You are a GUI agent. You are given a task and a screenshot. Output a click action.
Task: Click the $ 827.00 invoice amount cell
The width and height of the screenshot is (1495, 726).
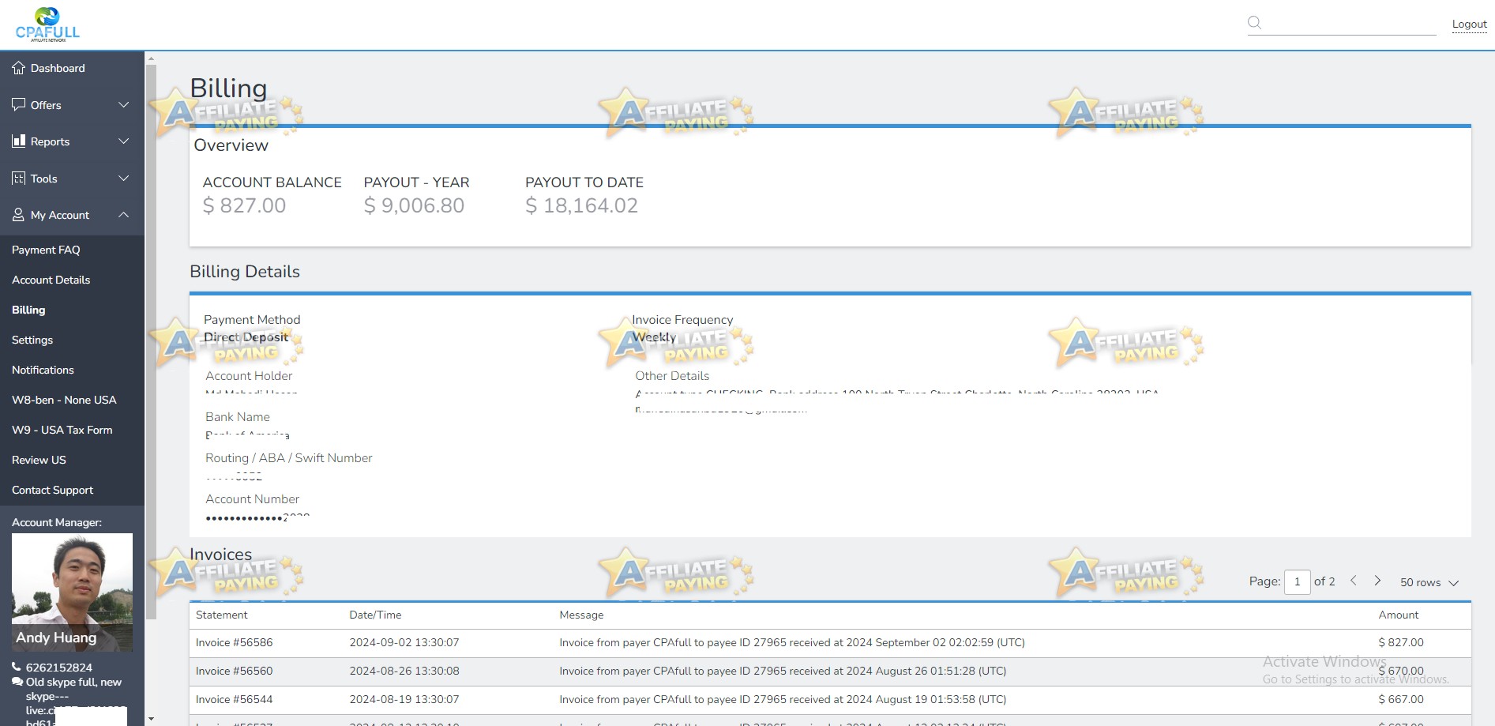click(x=1401, y=642)
